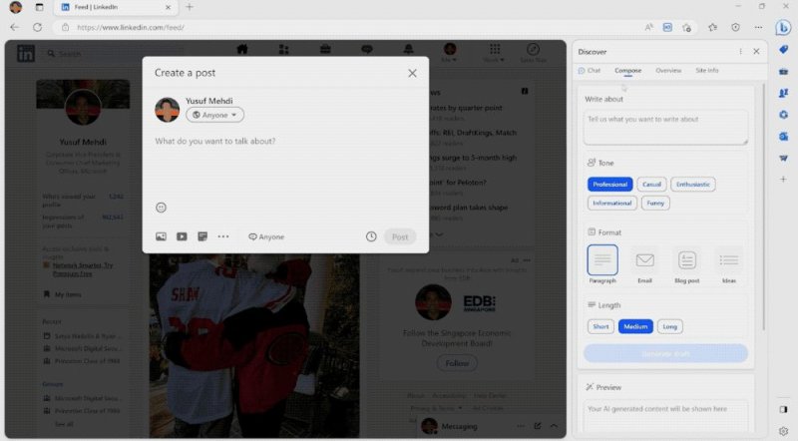798x441 pixels.
Task: Select the Funny tone option
Action: (x=655, y=204)
